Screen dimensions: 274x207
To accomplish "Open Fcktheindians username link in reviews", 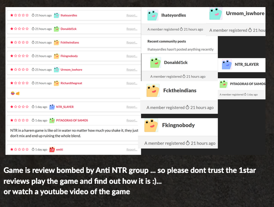I will [x=70, y=43].
